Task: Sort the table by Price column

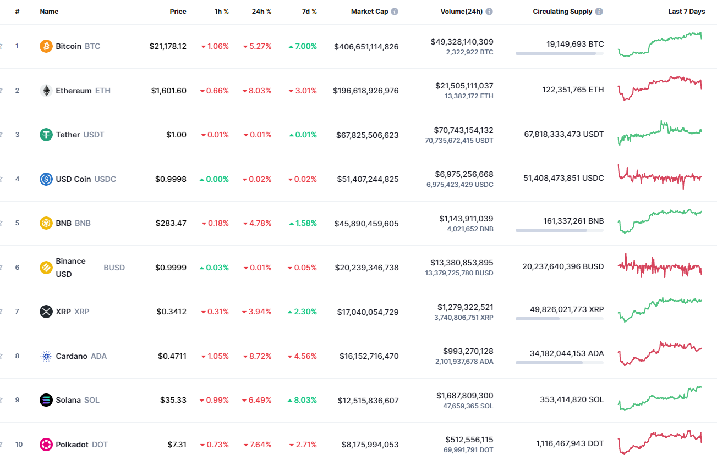Action: click(178, 11)
